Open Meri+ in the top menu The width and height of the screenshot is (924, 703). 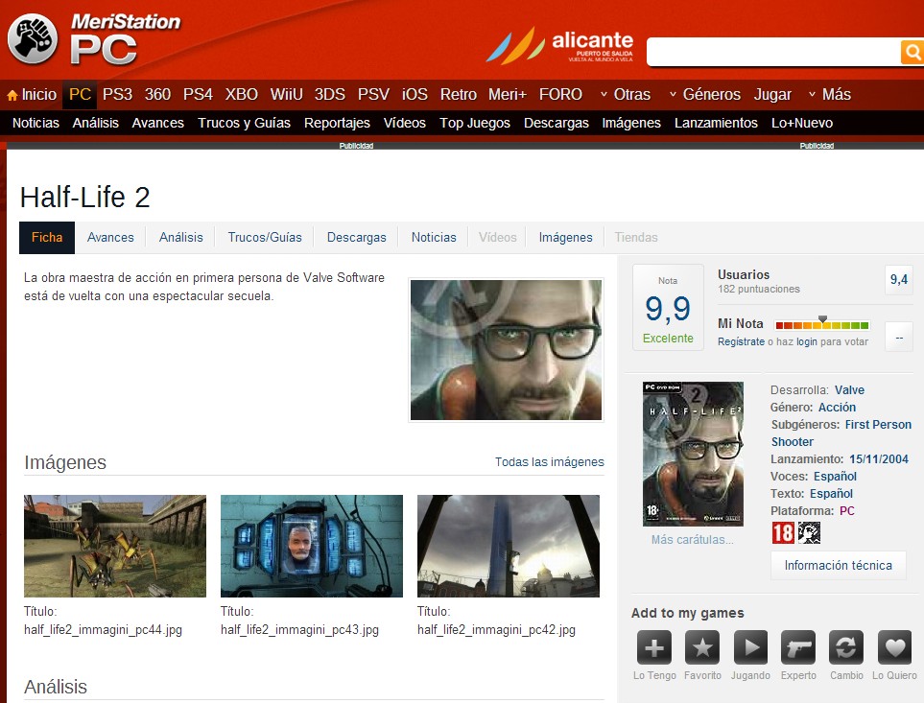point(507,95)
